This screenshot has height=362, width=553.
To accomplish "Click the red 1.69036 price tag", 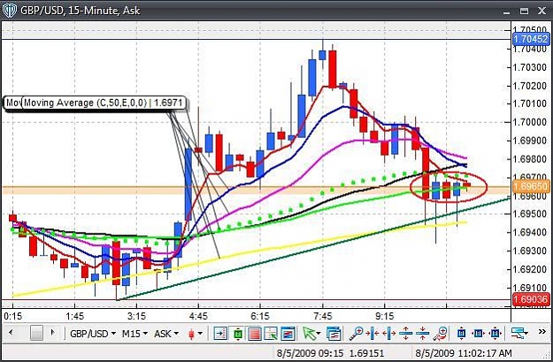I will coord(531,299).
